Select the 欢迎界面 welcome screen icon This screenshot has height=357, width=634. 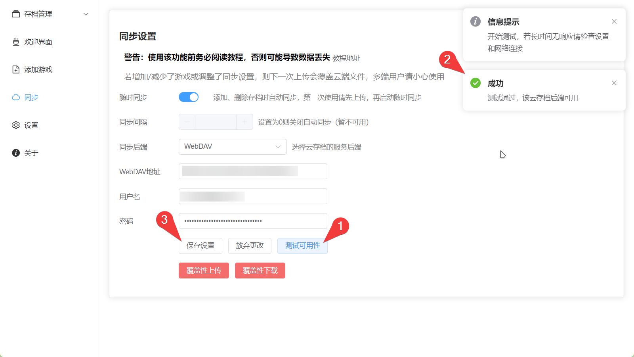15,42
